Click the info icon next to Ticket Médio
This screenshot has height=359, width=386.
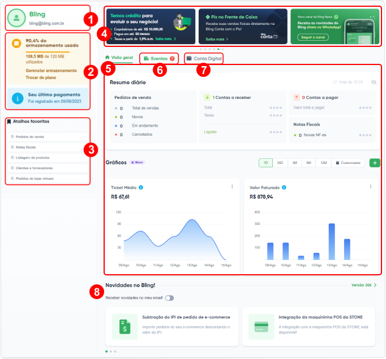coord(141,187)
